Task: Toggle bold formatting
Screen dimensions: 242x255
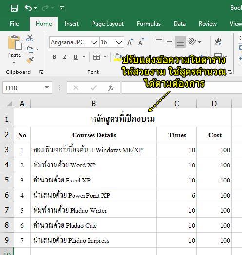Action: (54, 57)
